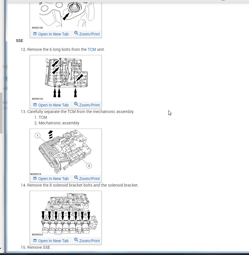Click 'Mechatronic assembly' sub-item text

[59, 123]
